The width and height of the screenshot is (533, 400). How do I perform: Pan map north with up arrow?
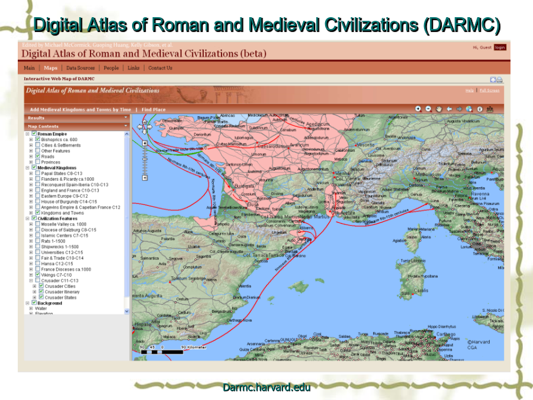[x=145, y=122]
